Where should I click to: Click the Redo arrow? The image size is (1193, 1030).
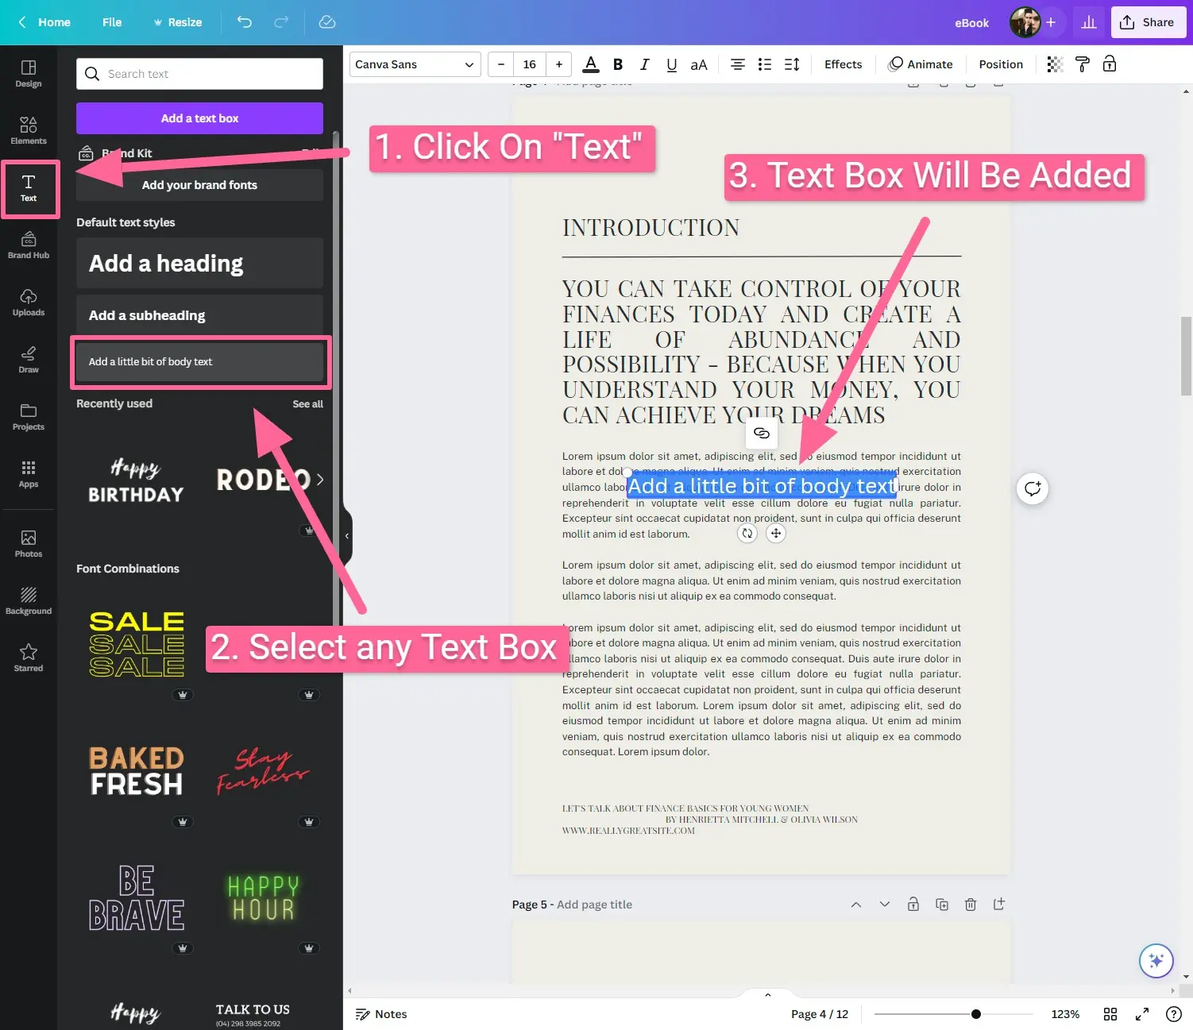pos(281,22)
